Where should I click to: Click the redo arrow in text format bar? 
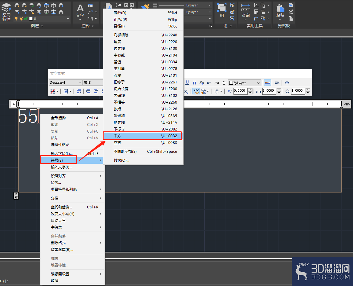(217, 83)
